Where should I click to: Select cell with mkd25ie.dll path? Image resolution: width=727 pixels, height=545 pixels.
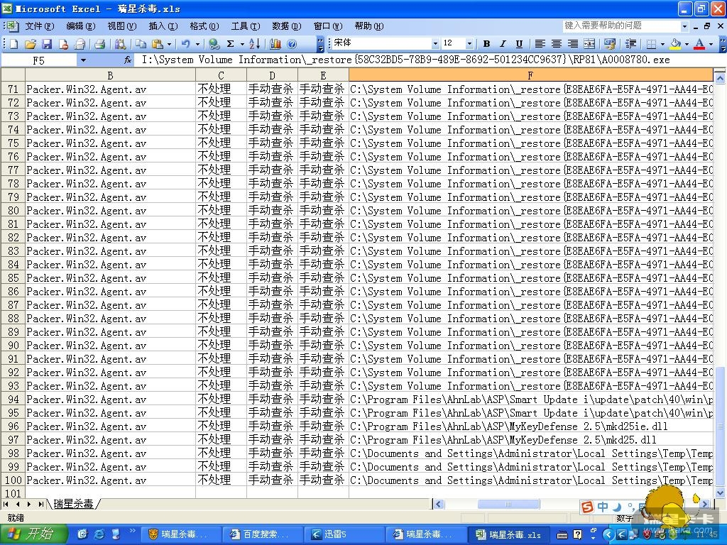(x=531, y=426)
